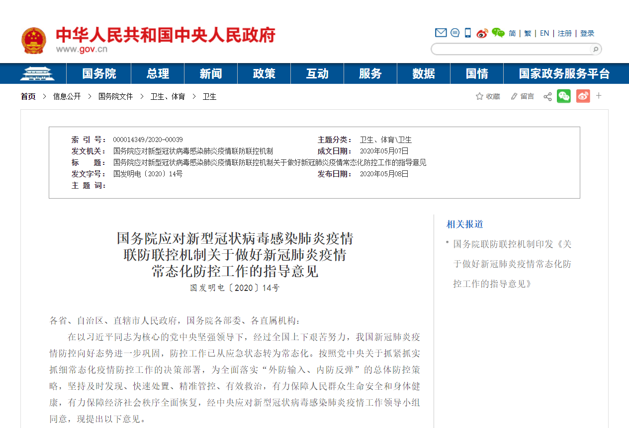Click 发文字号 value 国发明电〔2020〕14号 in info table
Viewport: 629px width, 428px height.
[148, 174]
